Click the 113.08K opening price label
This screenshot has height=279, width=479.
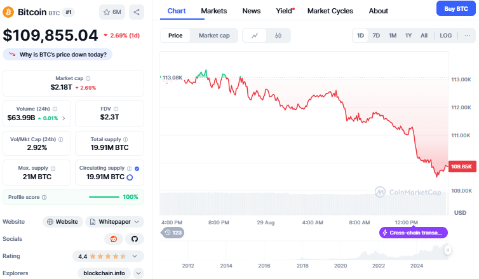pos(172,78)
